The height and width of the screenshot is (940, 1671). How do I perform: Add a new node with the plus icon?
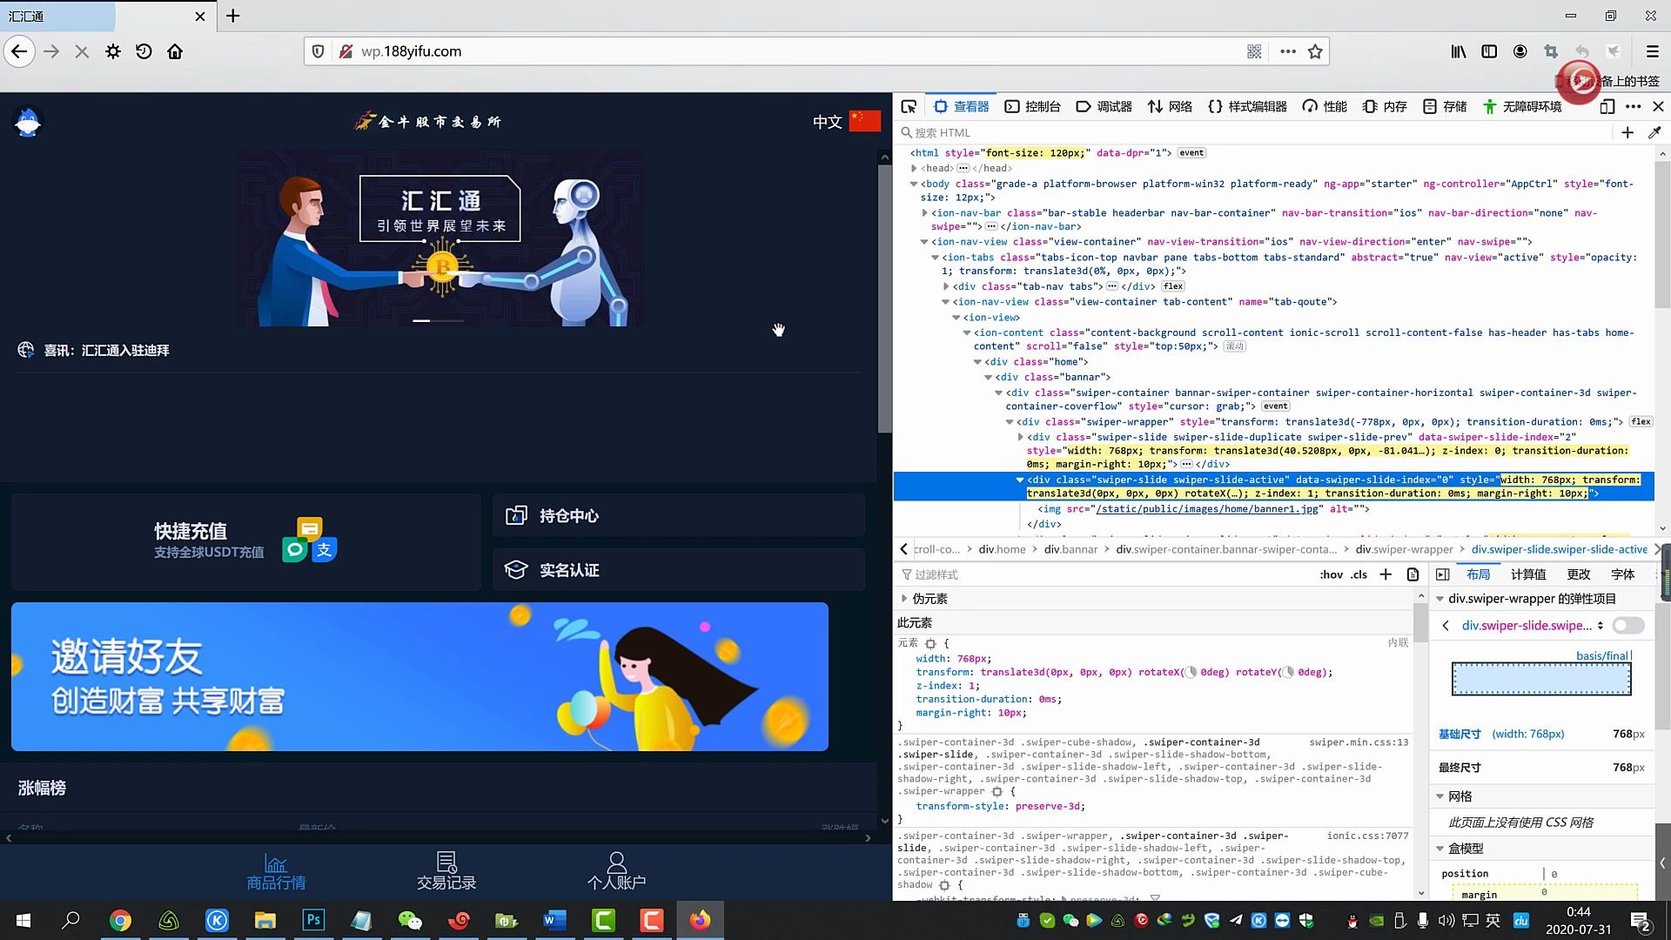(1627, 132)
